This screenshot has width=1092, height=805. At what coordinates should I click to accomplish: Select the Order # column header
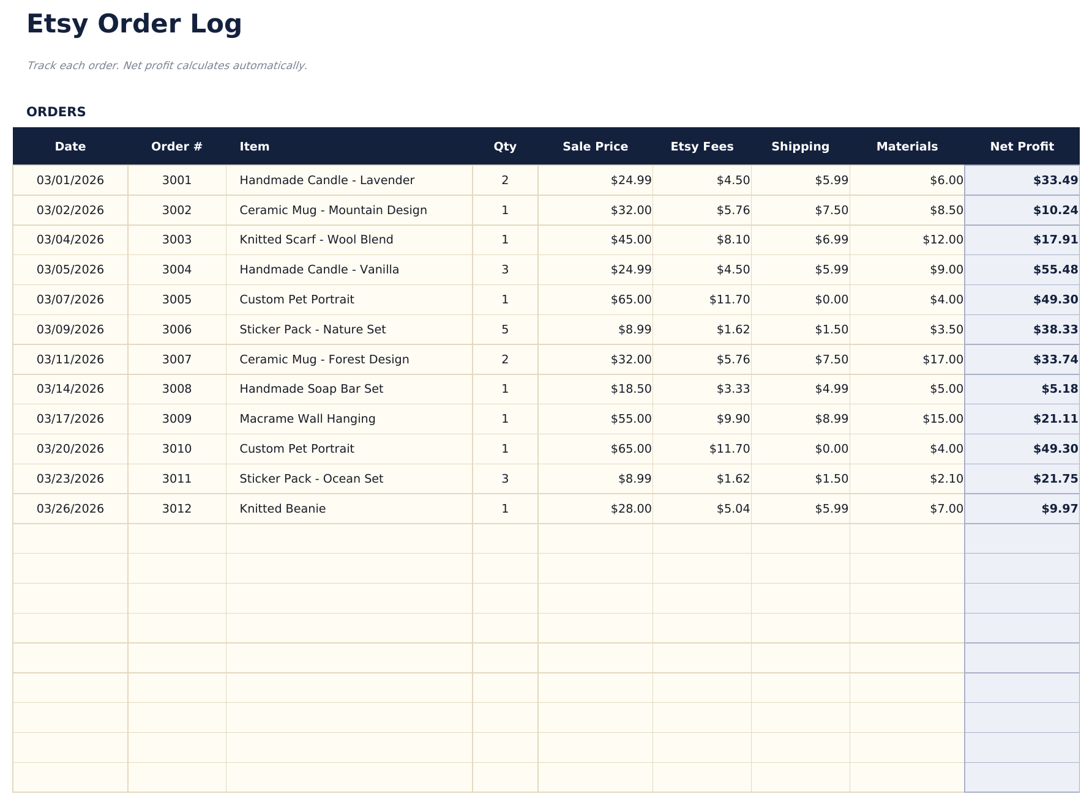[176, 146]
